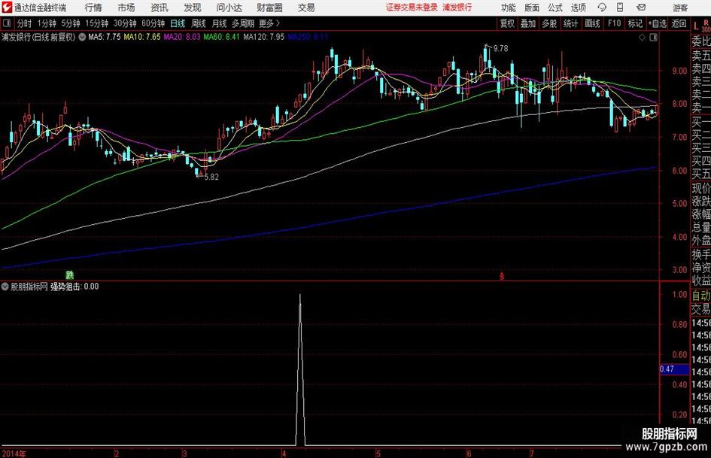Switch to the 15分钟 period tab

96,23
